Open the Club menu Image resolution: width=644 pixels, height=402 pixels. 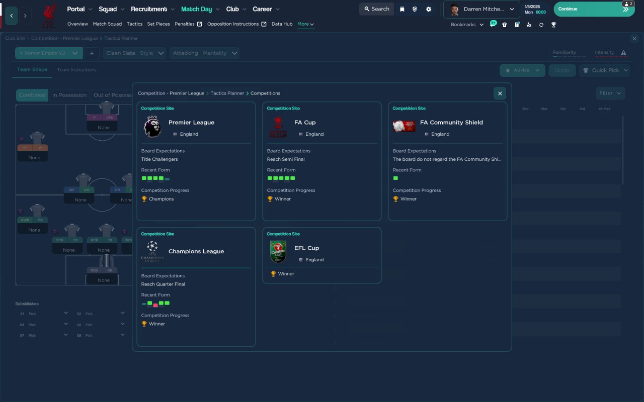coord(236,9)
